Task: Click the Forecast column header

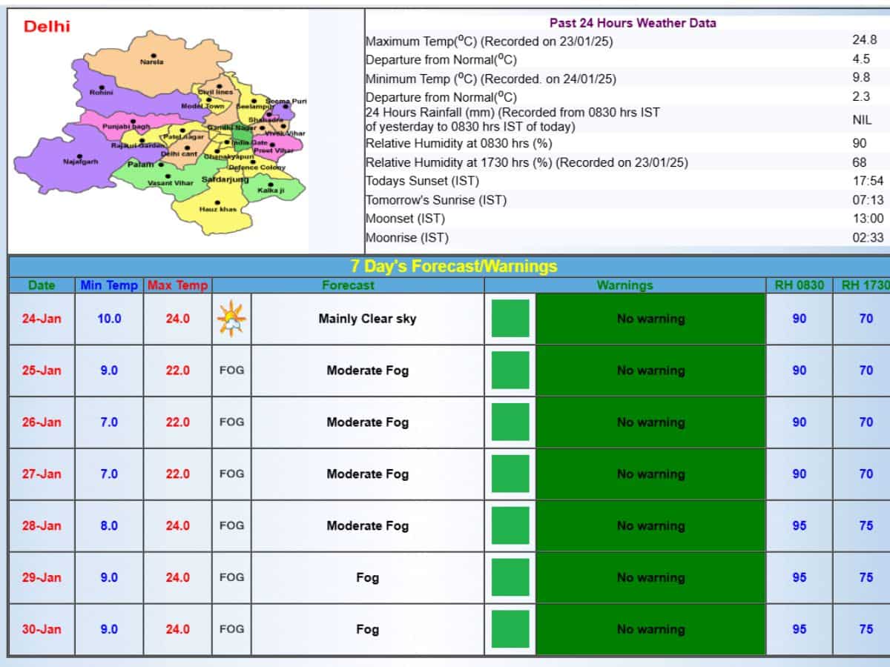Action: 348,285
